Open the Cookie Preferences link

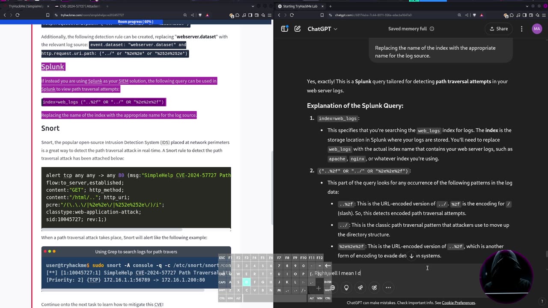point(459,303)
